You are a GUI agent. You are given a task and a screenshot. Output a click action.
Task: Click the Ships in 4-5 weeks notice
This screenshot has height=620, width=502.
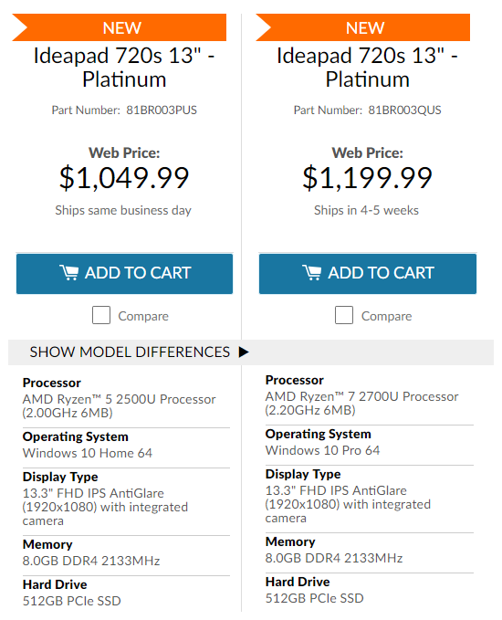tap(366, 210)
